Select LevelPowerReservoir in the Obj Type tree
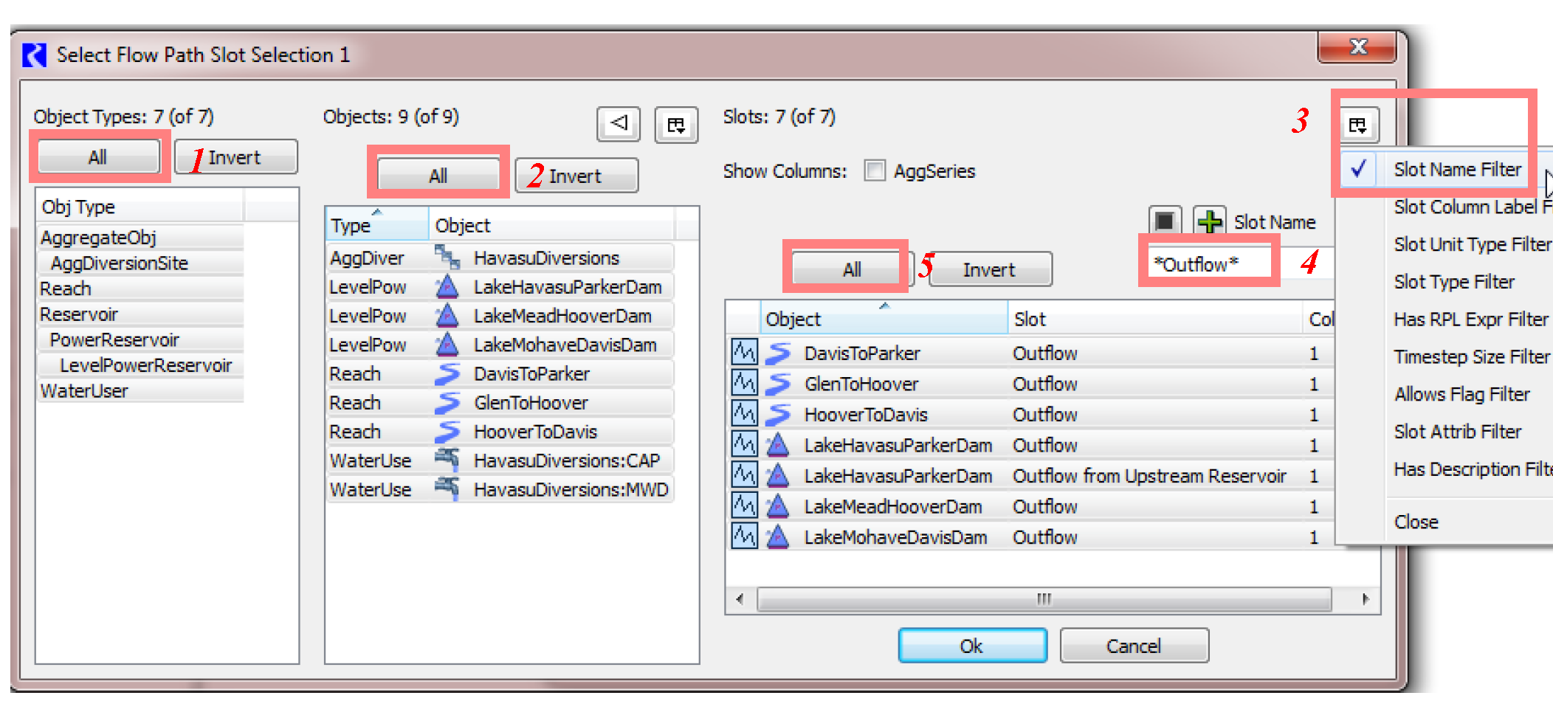 coord(145,365)
